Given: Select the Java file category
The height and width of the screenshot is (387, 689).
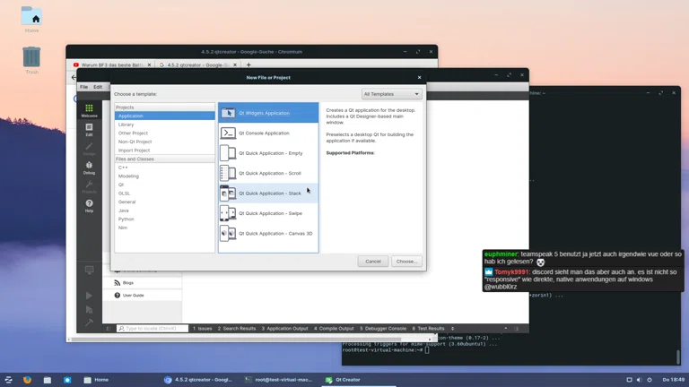Looking at the screenshot, I should point(165,211).
